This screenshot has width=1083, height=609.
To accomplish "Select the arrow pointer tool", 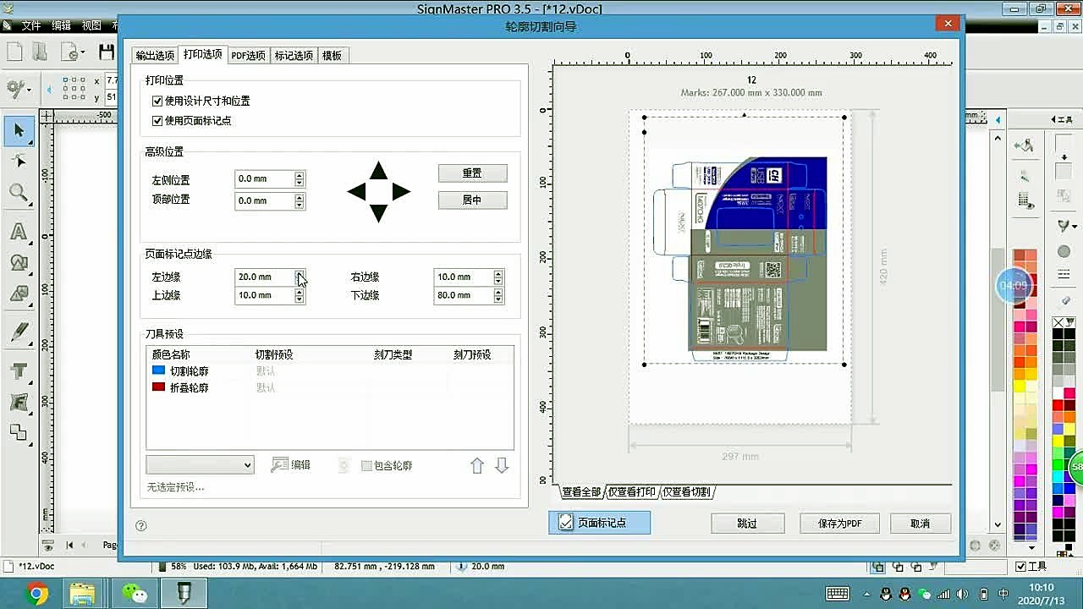I will [19, 130].
